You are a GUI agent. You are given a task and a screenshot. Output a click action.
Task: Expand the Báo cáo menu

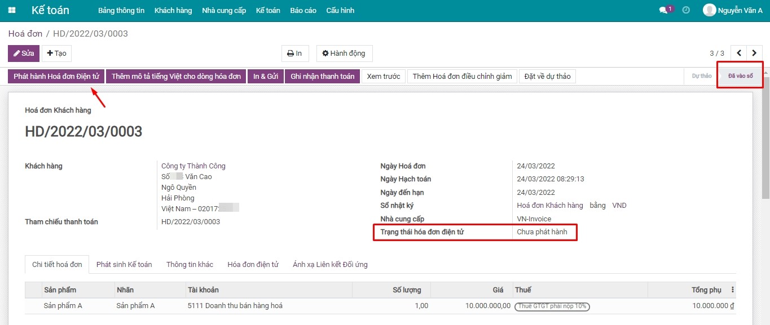tap(303, 11)
